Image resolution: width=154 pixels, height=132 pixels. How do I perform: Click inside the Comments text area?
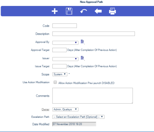(x=93, y=96)
